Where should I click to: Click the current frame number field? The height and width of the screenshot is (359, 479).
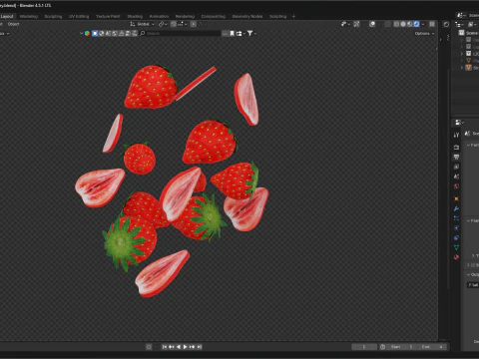364,347
